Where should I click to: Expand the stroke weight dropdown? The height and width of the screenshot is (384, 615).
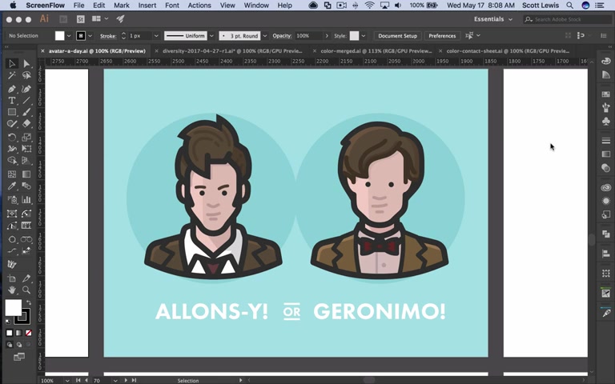coord(156,36)
